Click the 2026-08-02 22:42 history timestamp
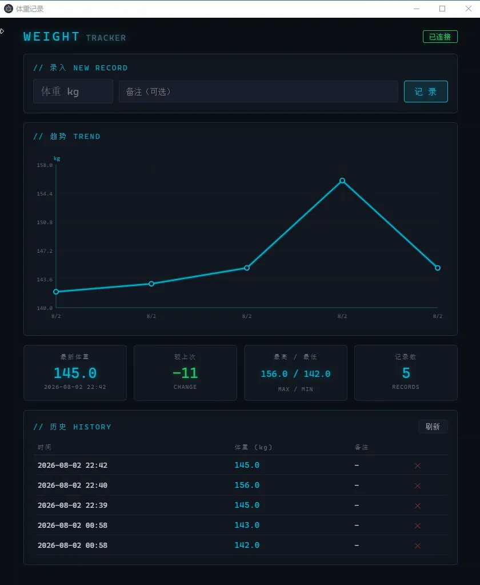 tap(73, 465)
